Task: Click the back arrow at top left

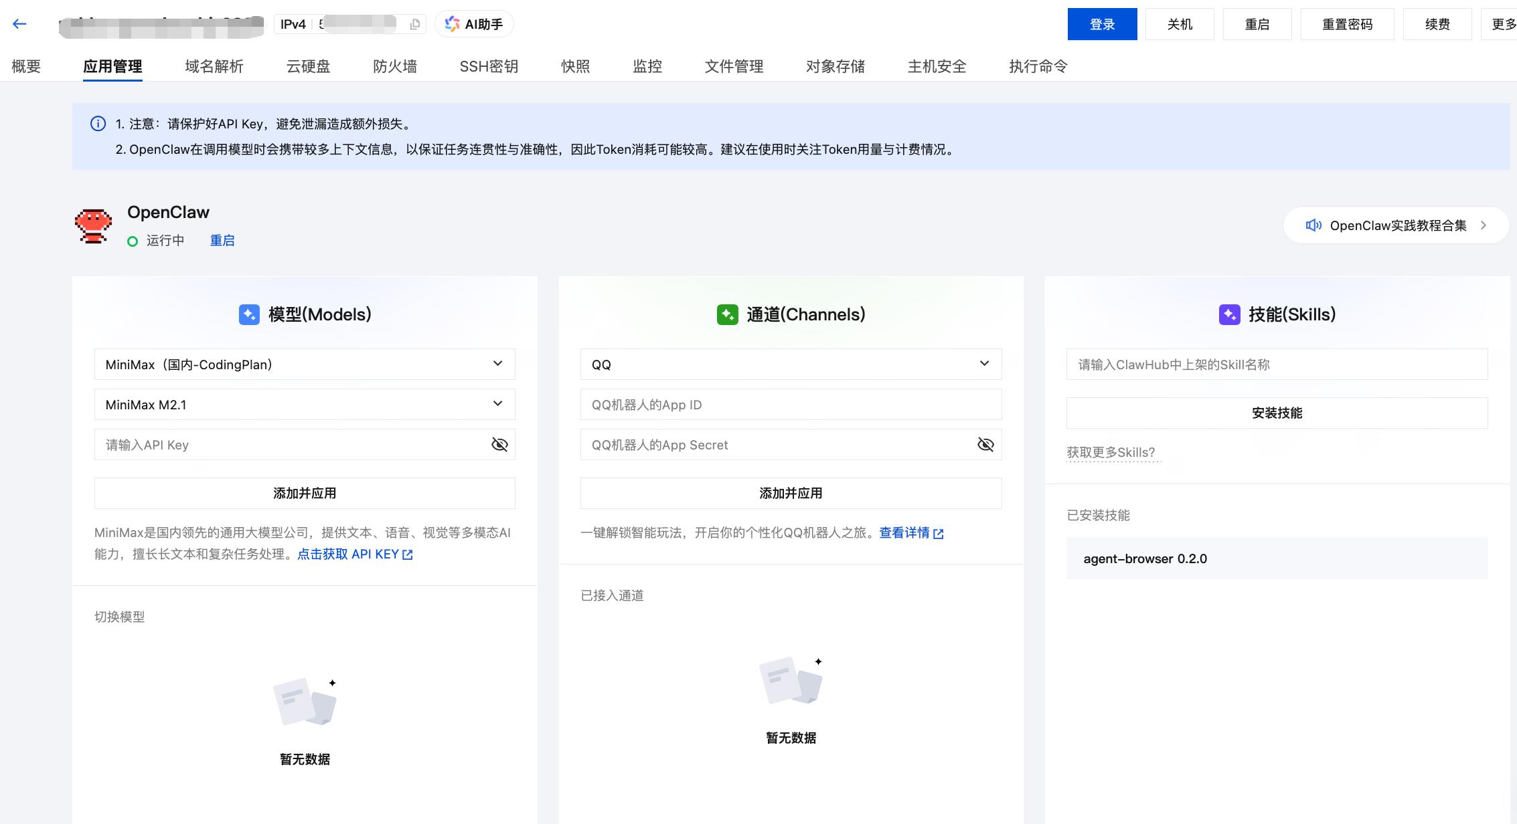Action: [19, 23]
